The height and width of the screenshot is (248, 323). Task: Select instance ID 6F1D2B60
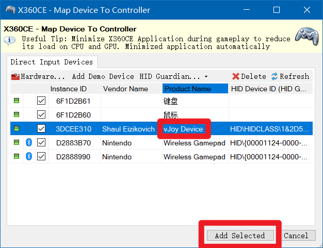pos(73,115)
